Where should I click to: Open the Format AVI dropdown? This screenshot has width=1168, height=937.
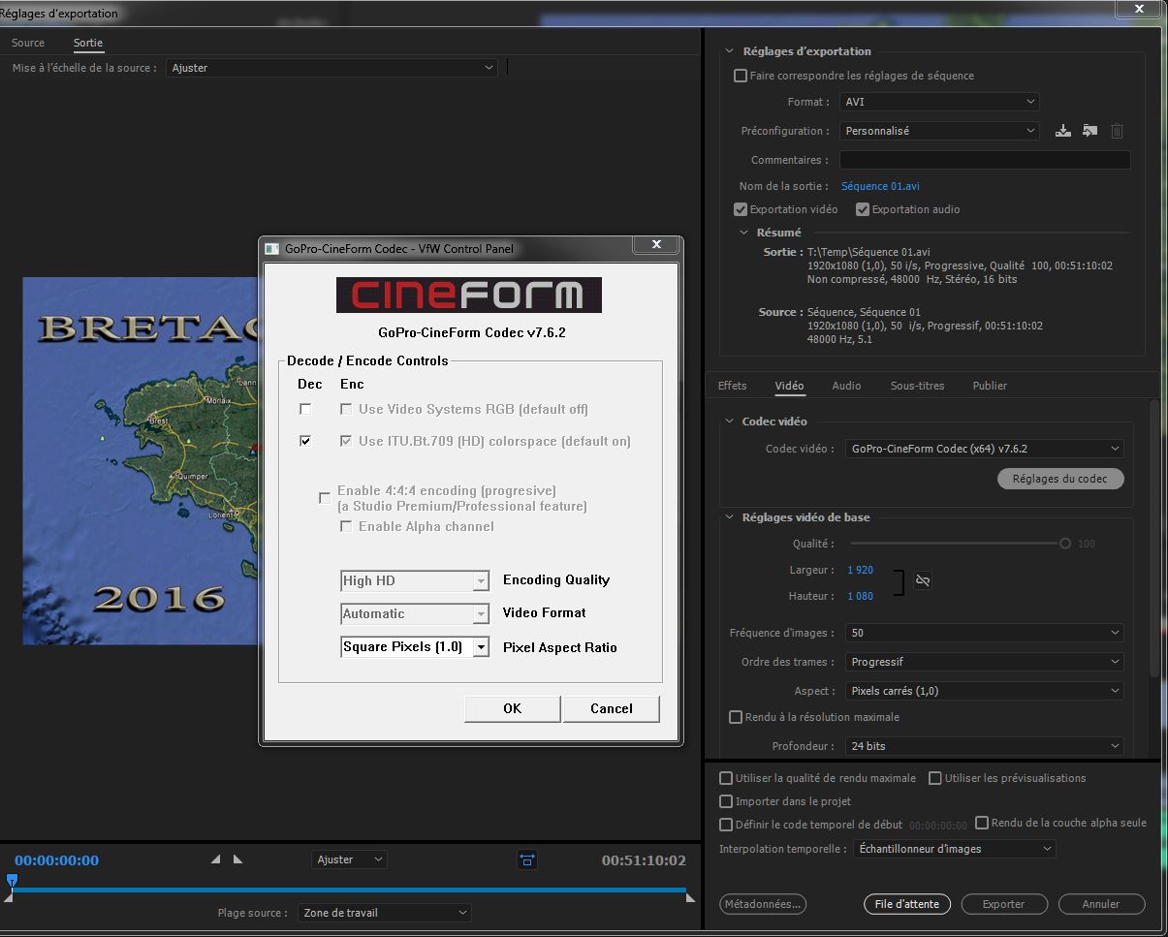(939, 102)
